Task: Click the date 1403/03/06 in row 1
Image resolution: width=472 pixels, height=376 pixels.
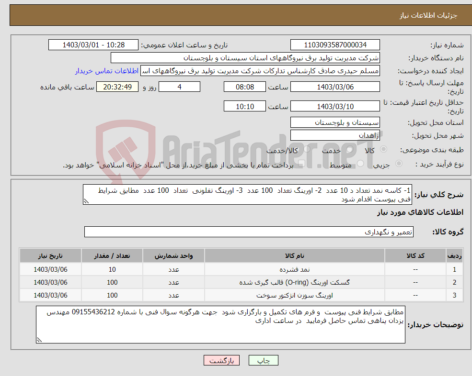Action: pyautogui.click(x=50, y=270)
